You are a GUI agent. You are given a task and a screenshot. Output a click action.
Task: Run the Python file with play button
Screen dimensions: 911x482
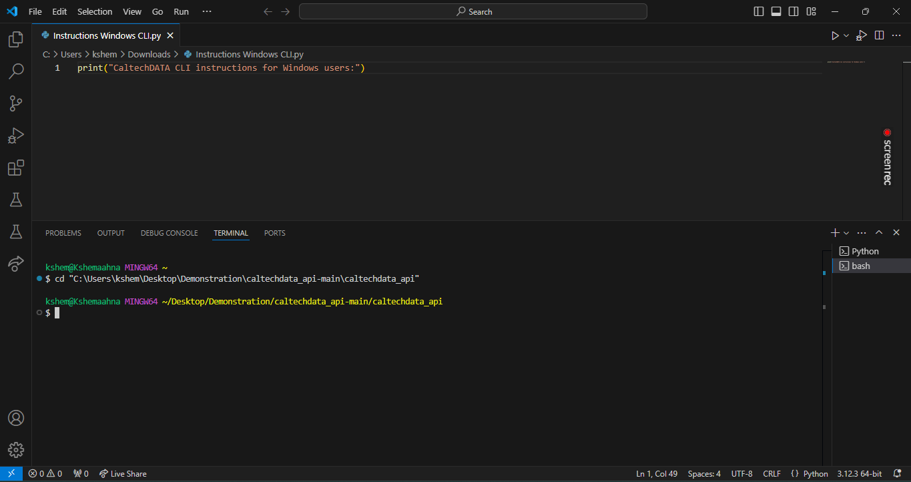click(x=835, y=35)
